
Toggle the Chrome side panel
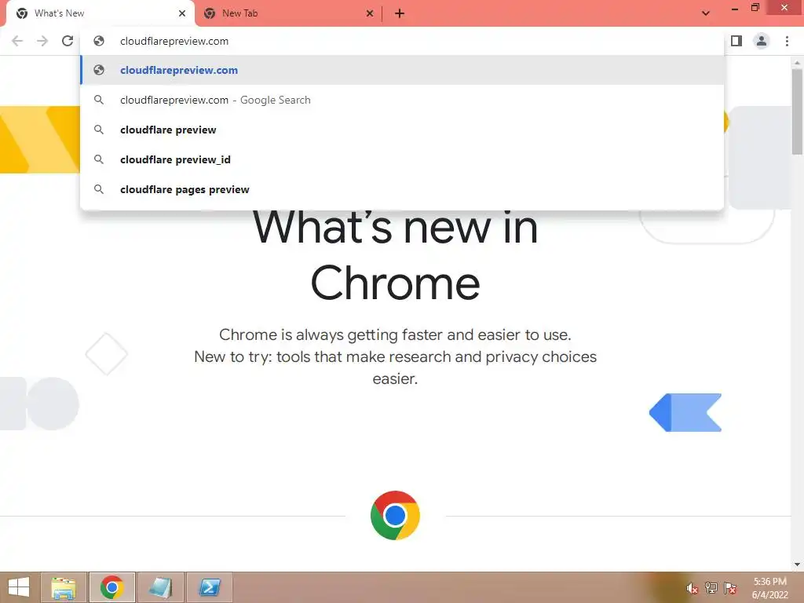[x=736, y=41]
